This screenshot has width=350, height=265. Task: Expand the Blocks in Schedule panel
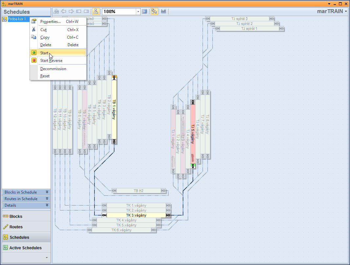click(26, 192)
